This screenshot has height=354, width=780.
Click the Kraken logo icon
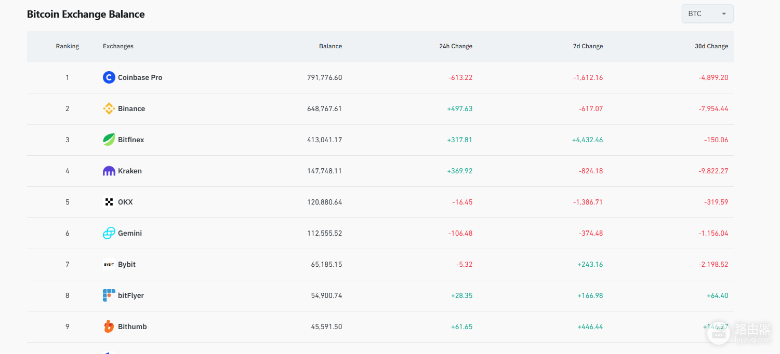click(x=109, y=171)
